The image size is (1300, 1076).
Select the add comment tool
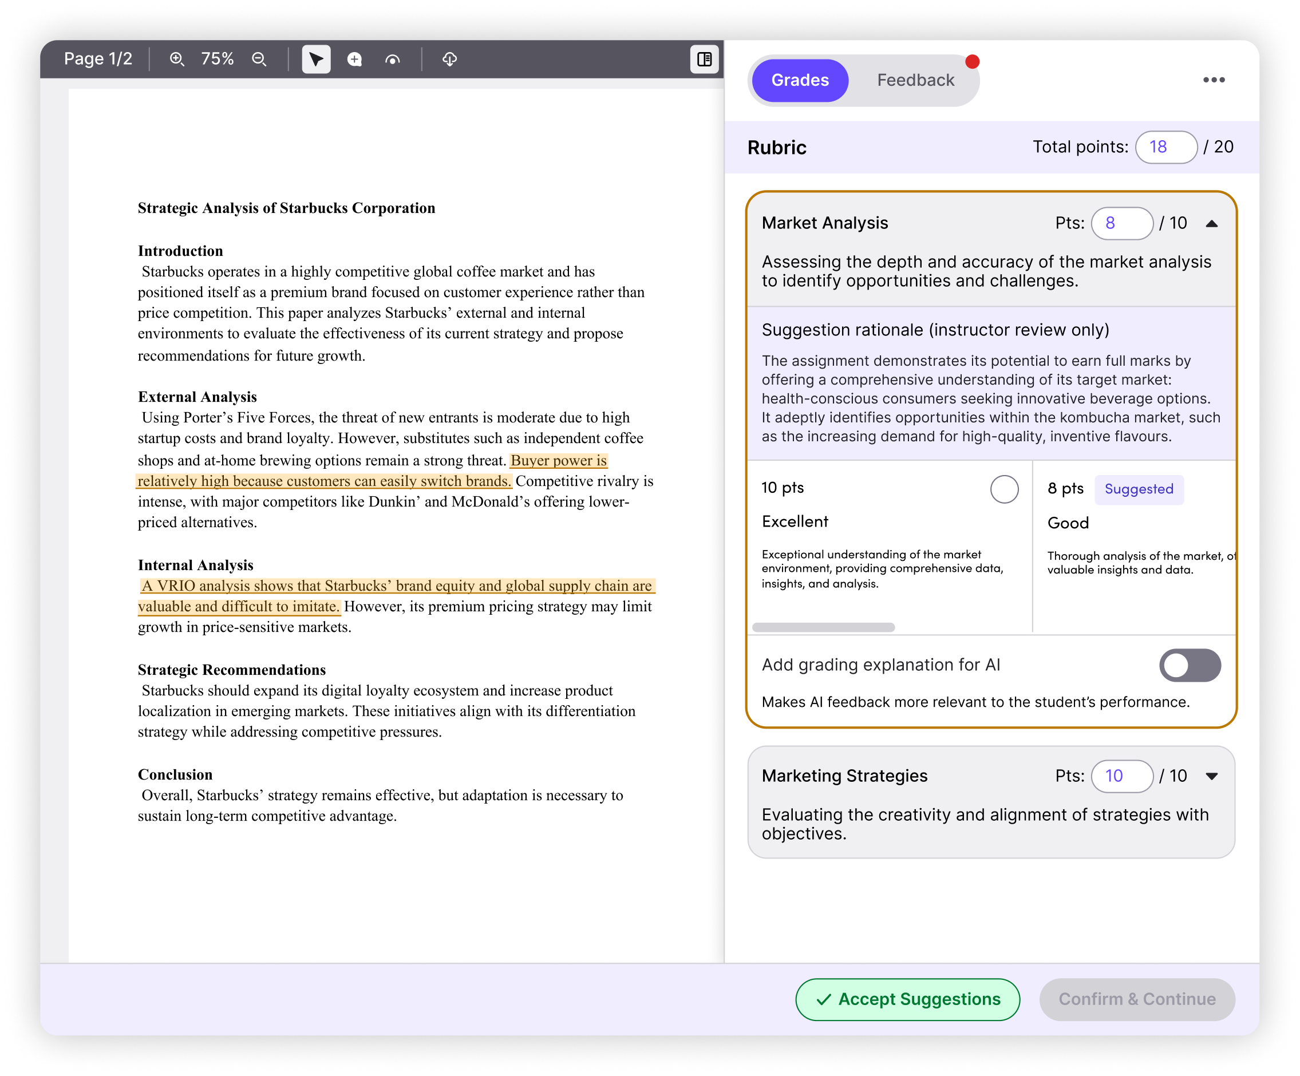(355, 60)
